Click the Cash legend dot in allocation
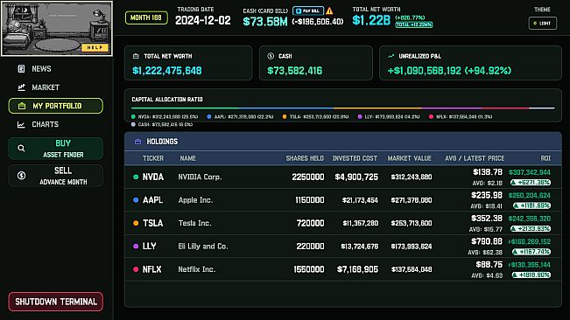The width and height of the screenshot is (570, 320). coord(133,124)
